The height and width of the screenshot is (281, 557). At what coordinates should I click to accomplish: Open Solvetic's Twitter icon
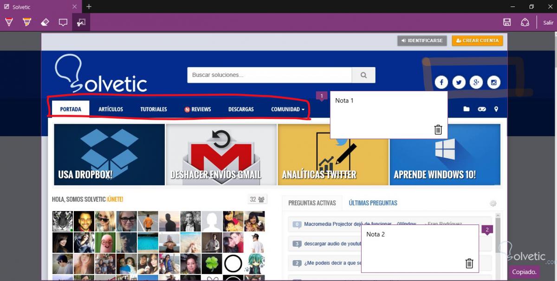click(459, 82)
